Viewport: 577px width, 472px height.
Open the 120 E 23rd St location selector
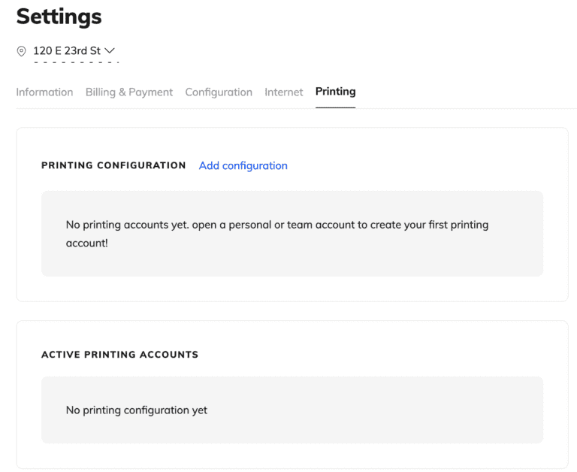[x=68, y=50]
